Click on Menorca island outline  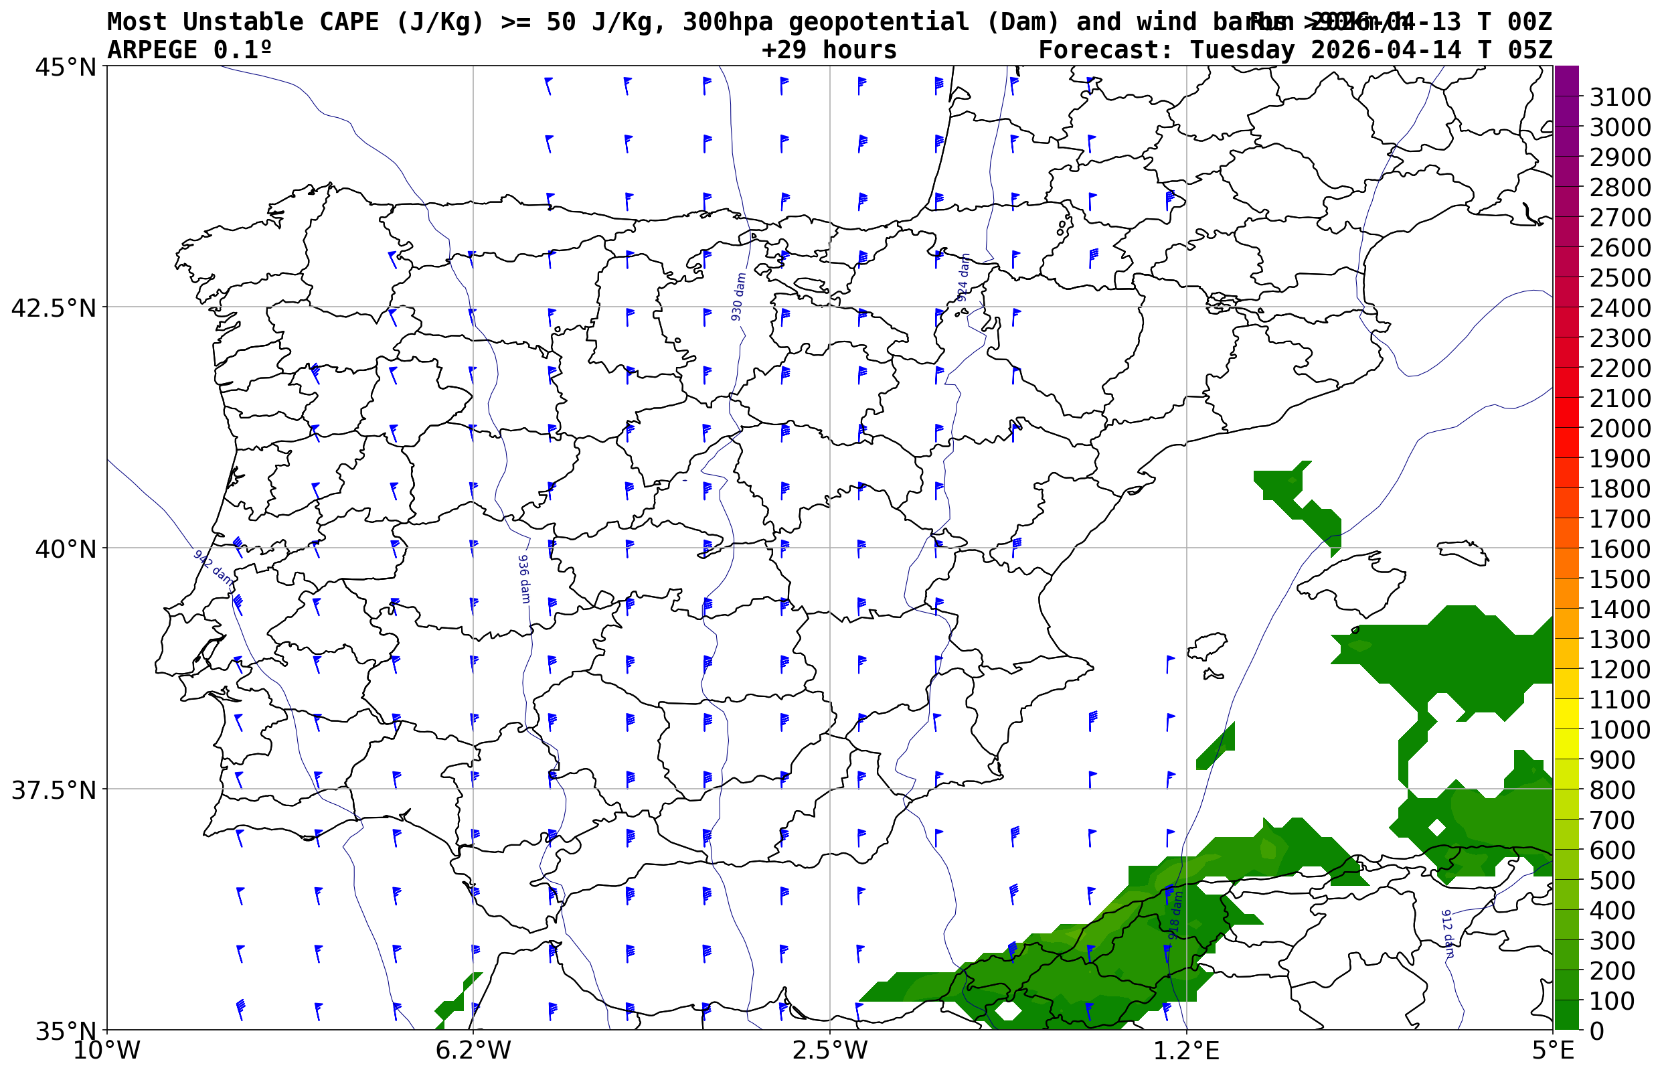(x=1462, y=552)
